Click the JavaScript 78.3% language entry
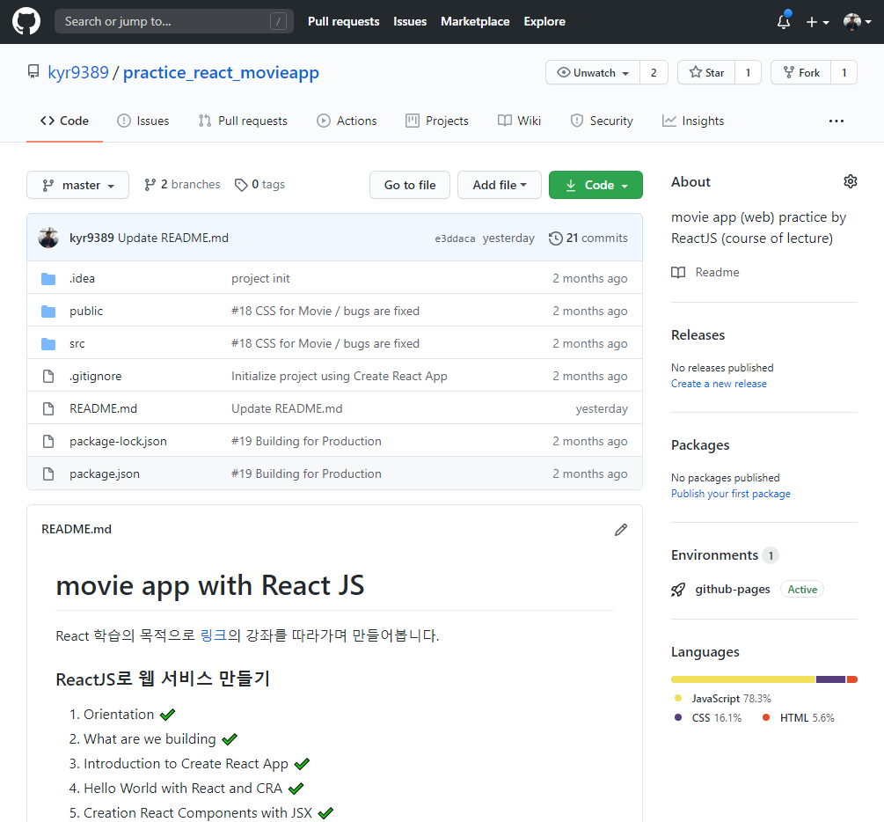Screen dimensions: 884x822 pos(723,699)
